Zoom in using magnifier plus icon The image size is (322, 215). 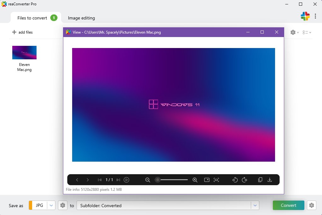[195, 180]
